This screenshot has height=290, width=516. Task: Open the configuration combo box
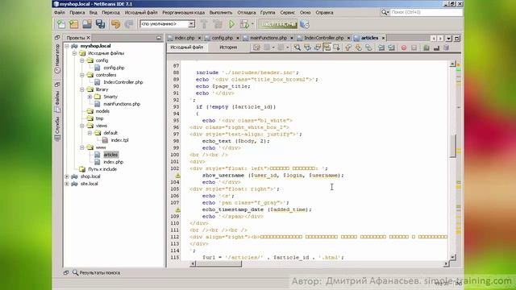coord(167,24)
